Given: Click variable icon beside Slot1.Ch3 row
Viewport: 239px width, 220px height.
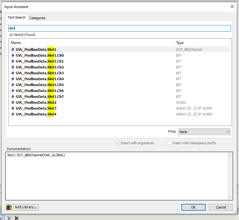Looking at the screenshot, I should tap(13, 73).
